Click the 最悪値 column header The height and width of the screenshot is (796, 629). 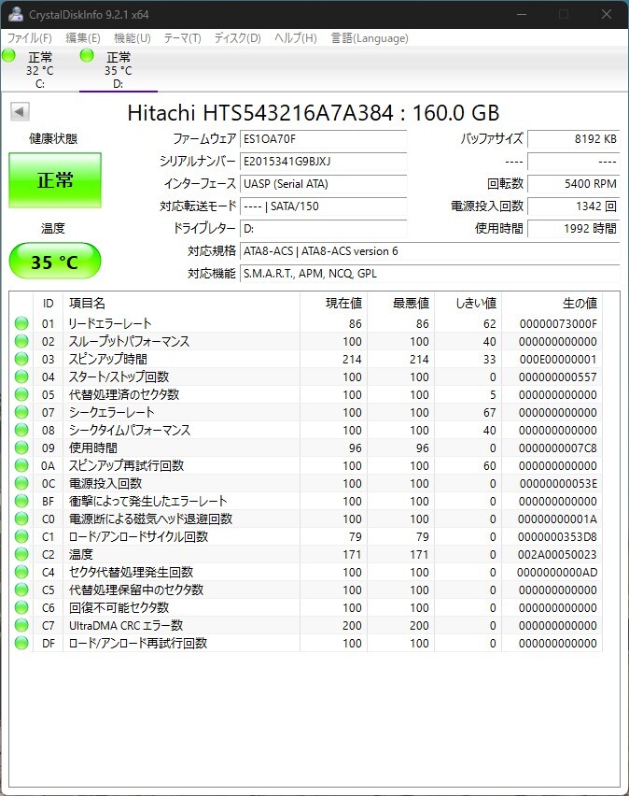[x=400, y=303]
